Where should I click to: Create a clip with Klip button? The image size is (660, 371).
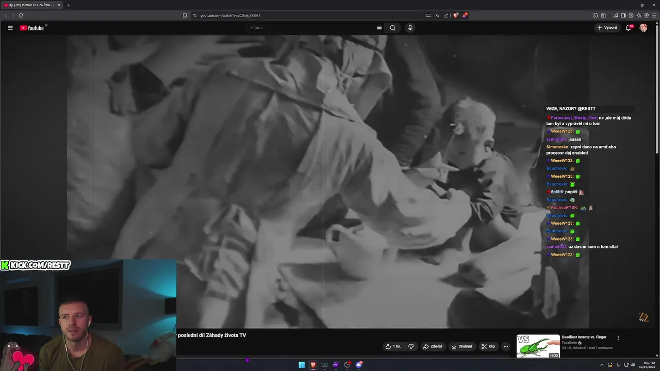[488, 346]
